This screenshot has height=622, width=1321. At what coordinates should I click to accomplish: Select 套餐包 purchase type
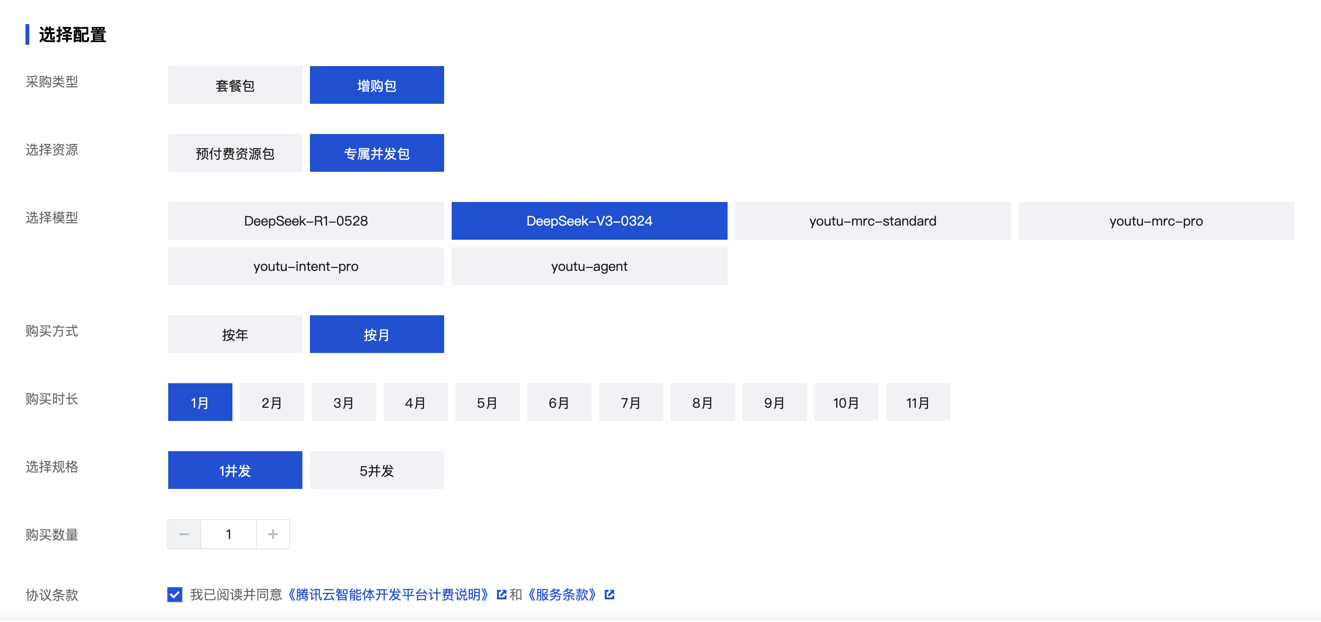(235, 85)
